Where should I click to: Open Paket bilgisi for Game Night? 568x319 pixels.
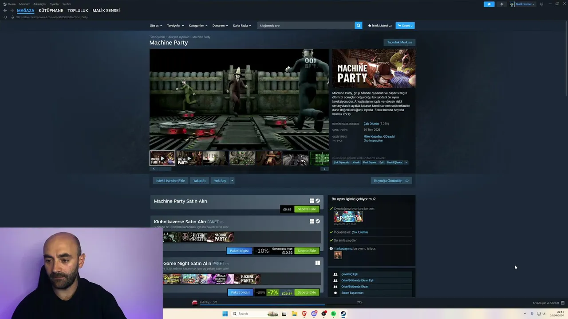point(240,292)
